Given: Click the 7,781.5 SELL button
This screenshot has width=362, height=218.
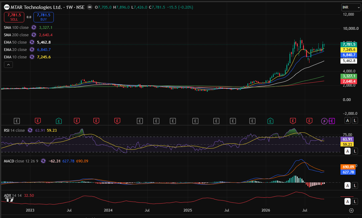Looking at the screenshot, I should click(14, 17).
